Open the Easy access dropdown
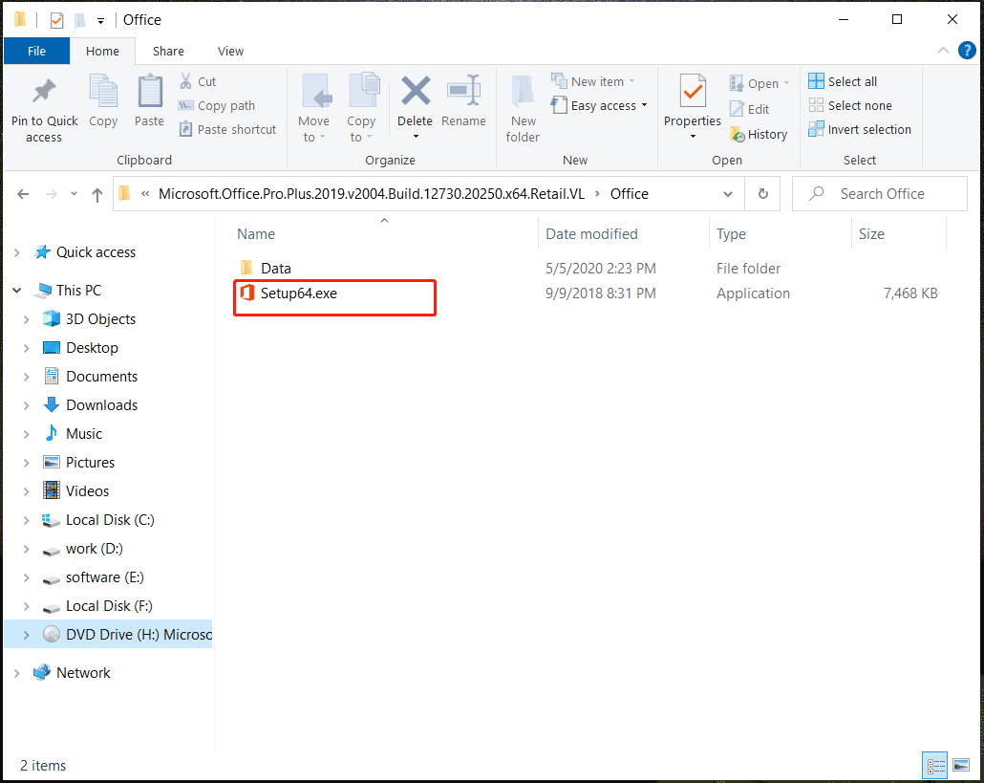 tap(599, 105)
